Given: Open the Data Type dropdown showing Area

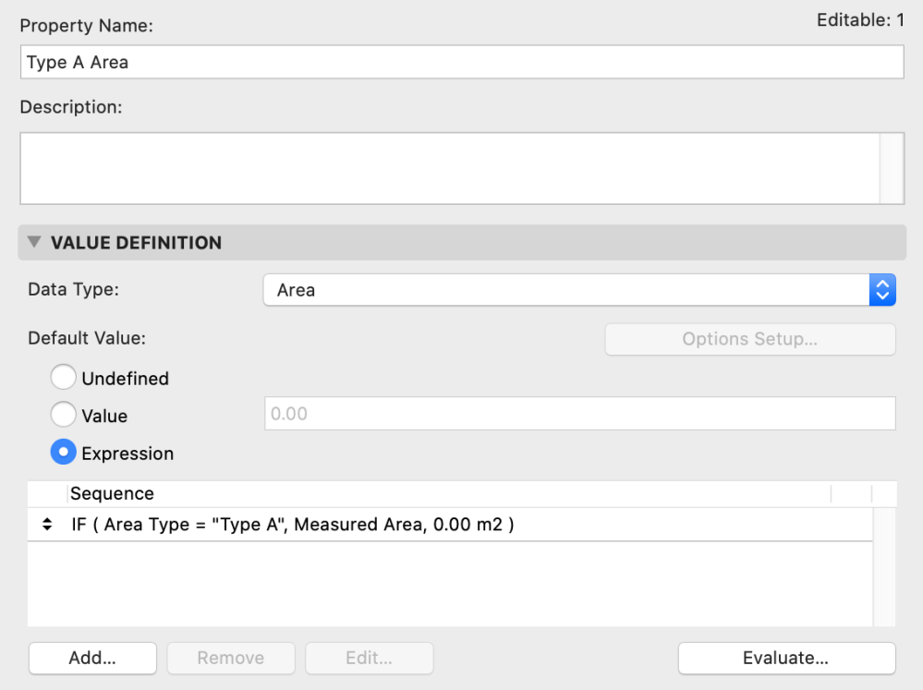Looking at the screenshot, I should tap(579, 290).
